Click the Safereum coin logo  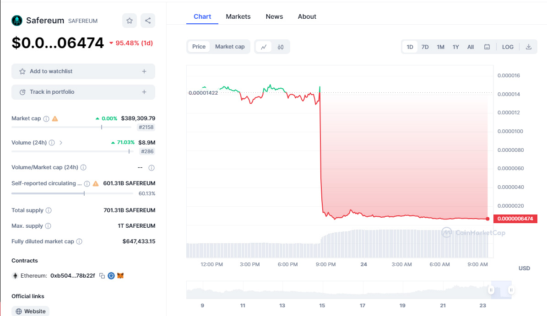coord(17,21)
